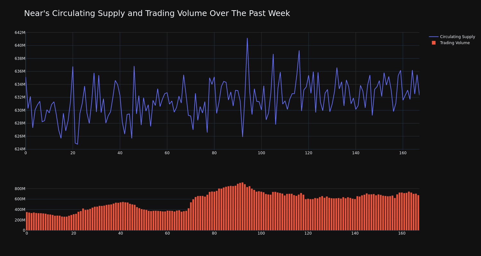Click the 624M label on supply axis
The height and width of the screenshot is (256, 481).
pyautogui.click(x=20, y=149)
